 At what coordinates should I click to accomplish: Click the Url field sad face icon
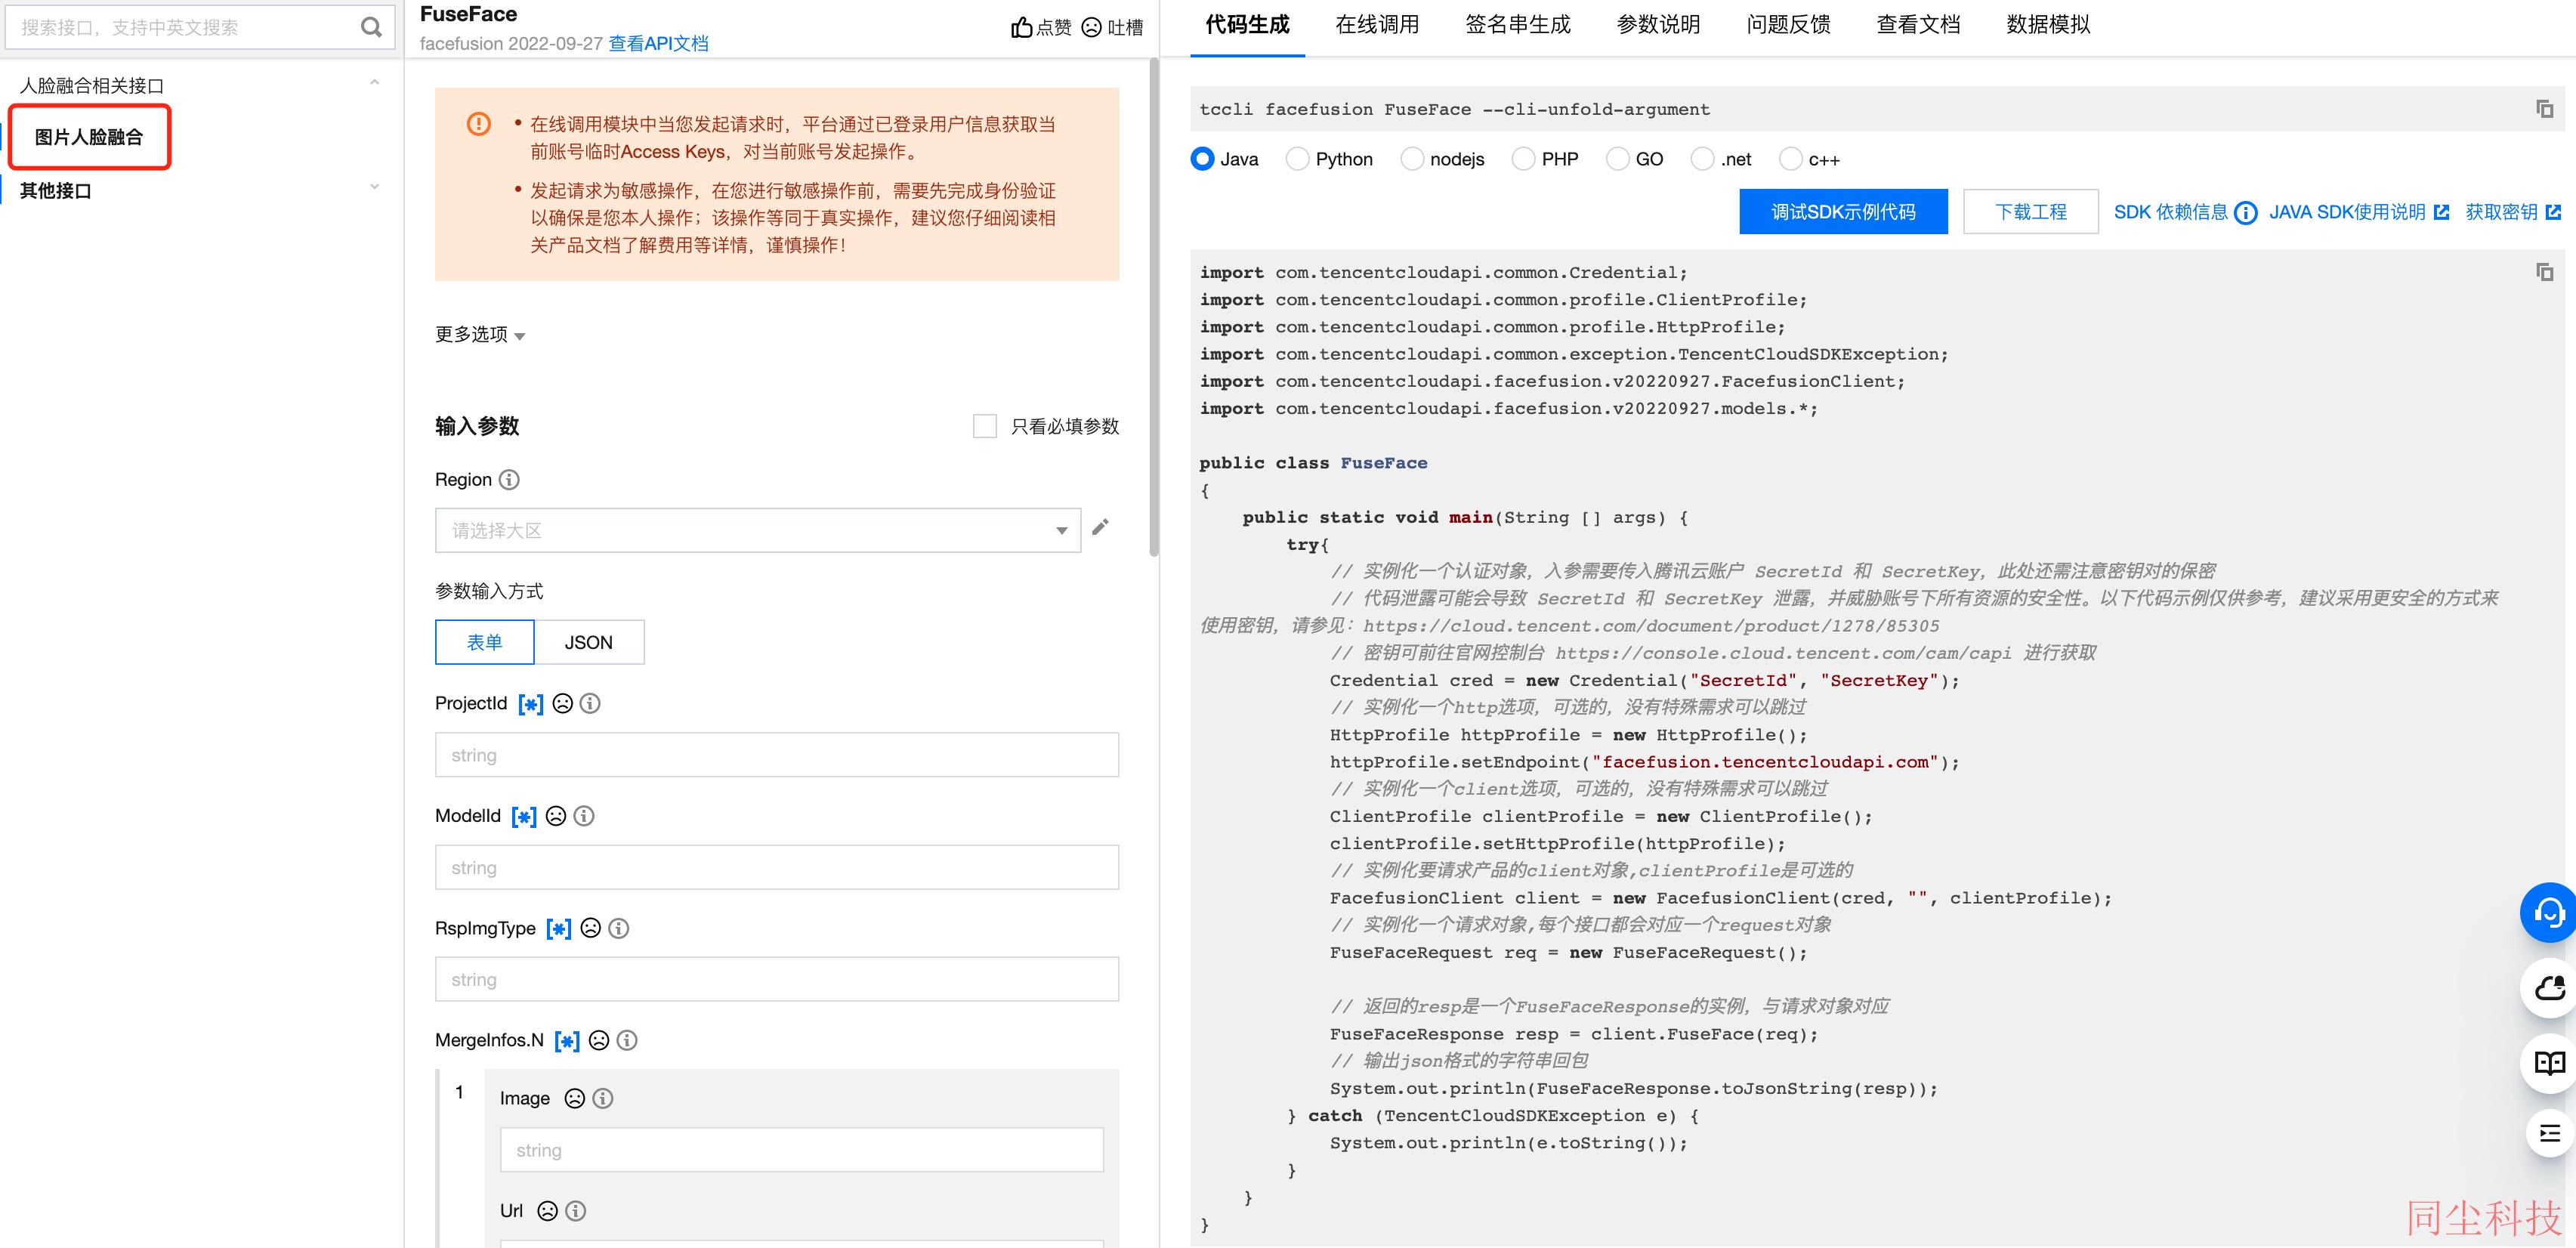tap(547, 1211)
